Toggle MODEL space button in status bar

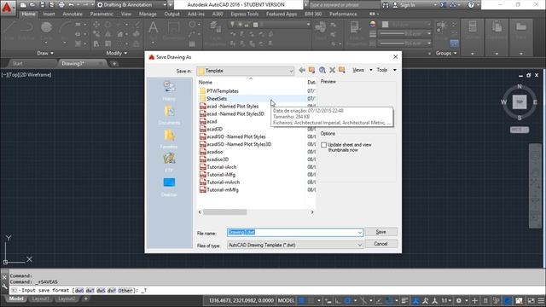(286, 300)
